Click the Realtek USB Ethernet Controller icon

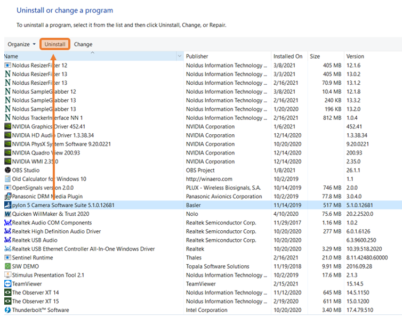pos(7,249)
